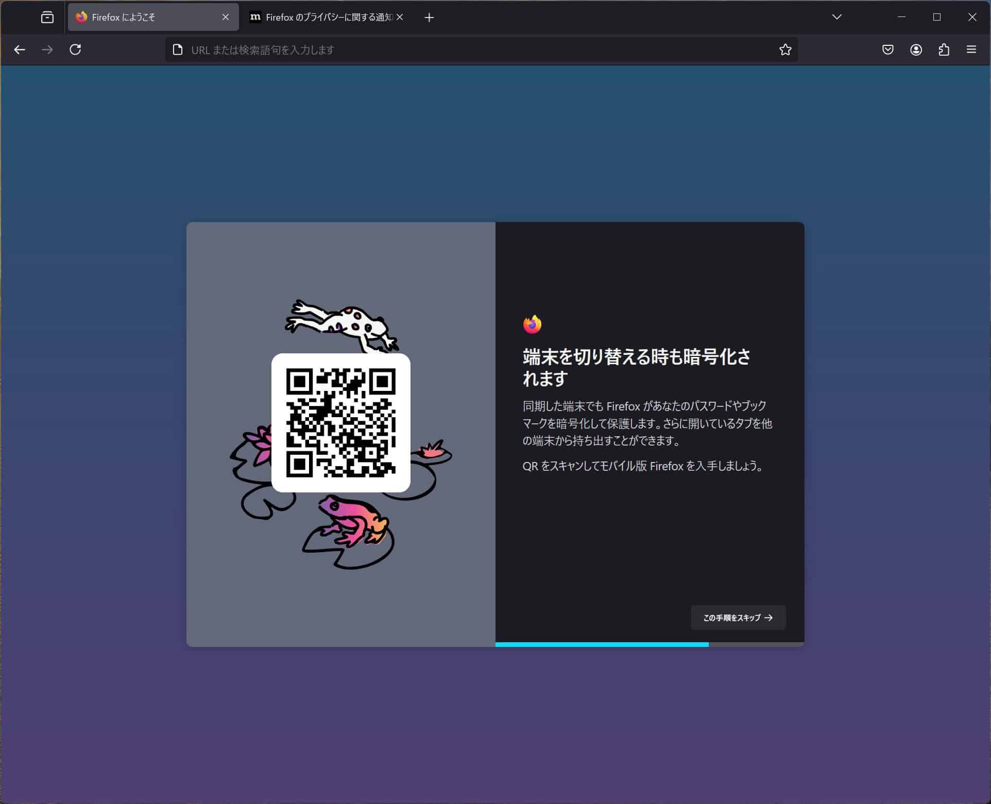Click the QR code image
The width and height of the screenshot is (991, 804).
click(340, 422)
